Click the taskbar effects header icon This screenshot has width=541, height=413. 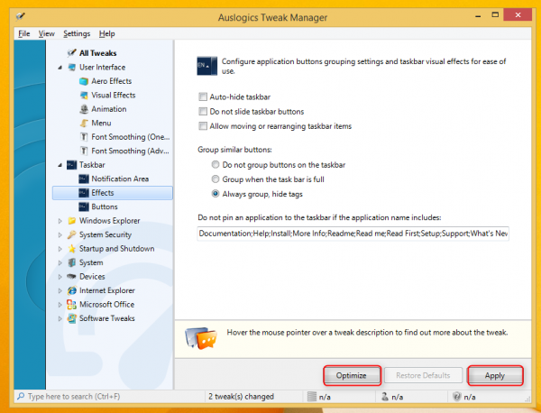pos(207,66)
